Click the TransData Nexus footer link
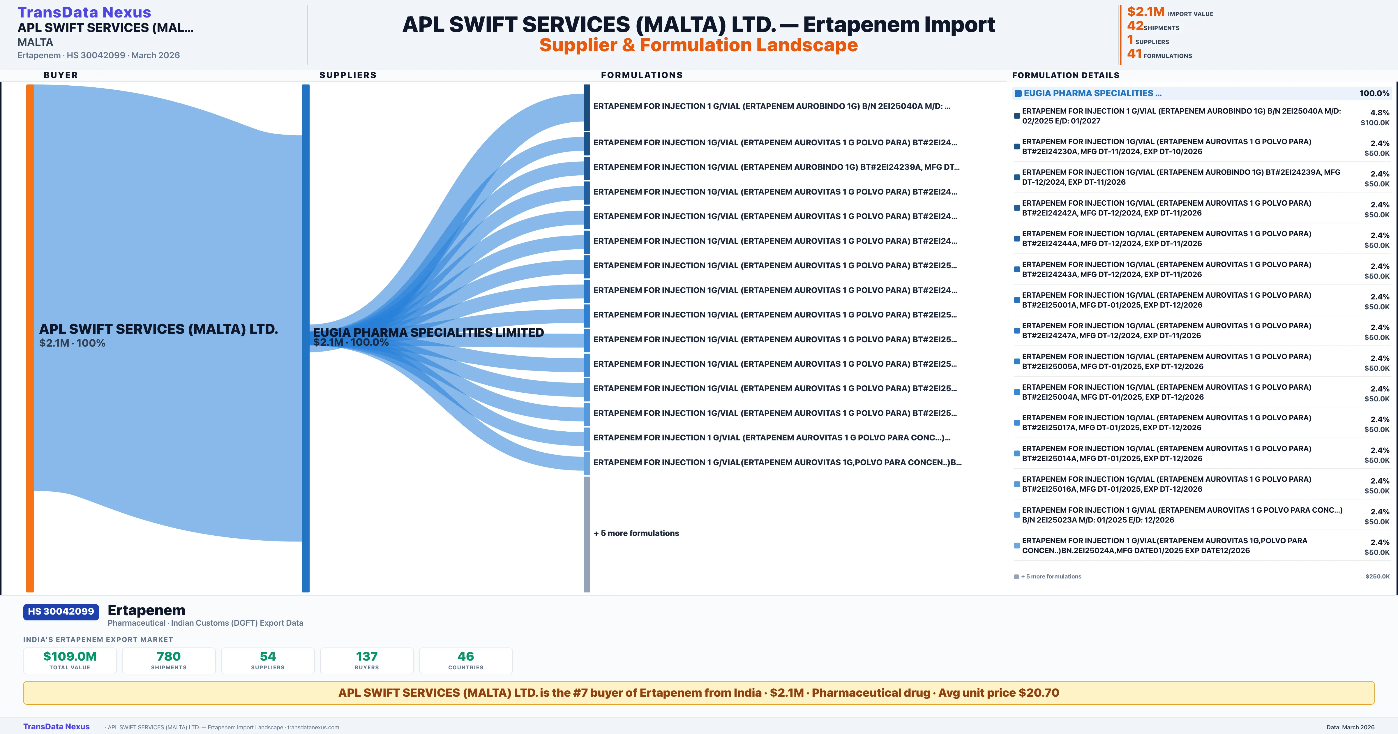 (x=57, y=726)
